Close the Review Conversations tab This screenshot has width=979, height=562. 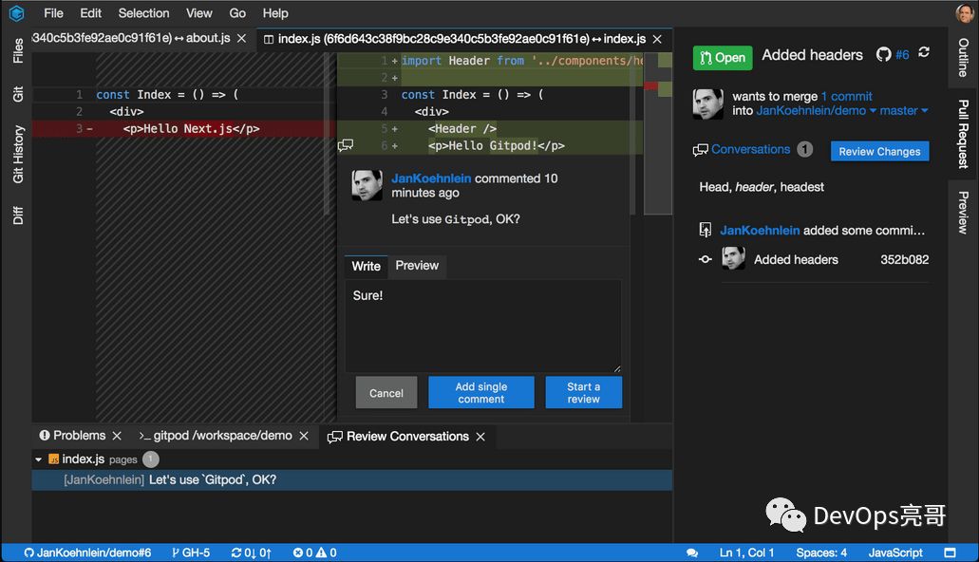click(480, 437)
